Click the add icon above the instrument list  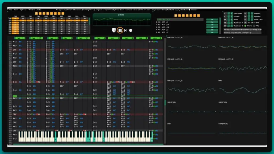coord(176,15)
